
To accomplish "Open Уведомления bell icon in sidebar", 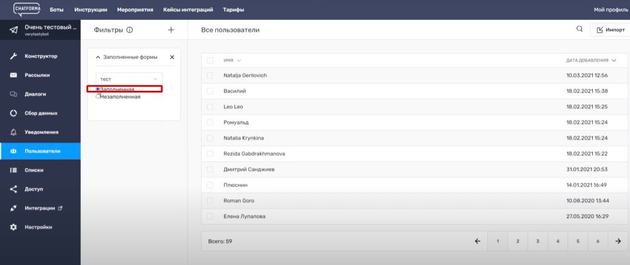I will pyautogui.click(x=13, y=132).
